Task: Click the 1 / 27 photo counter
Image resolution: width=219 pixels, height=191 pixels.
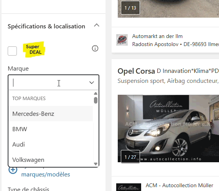Action: (x=130, y=157)
